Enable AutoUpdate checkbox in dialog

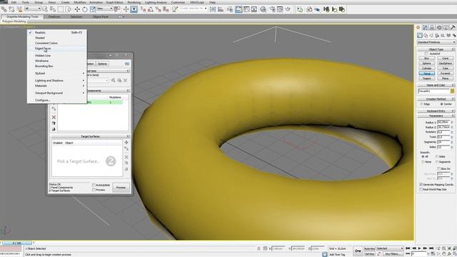94,185
